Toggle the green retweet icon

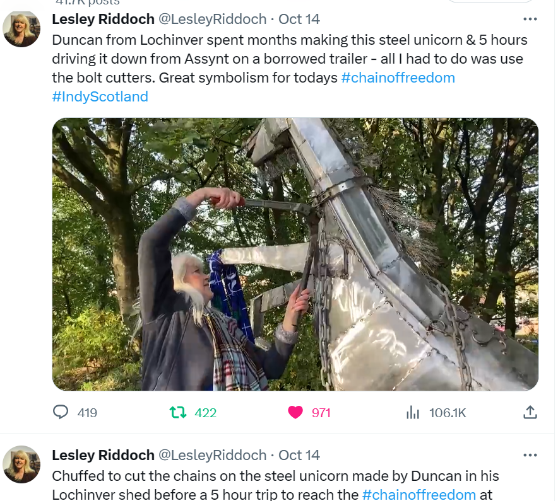pos(177,413)
